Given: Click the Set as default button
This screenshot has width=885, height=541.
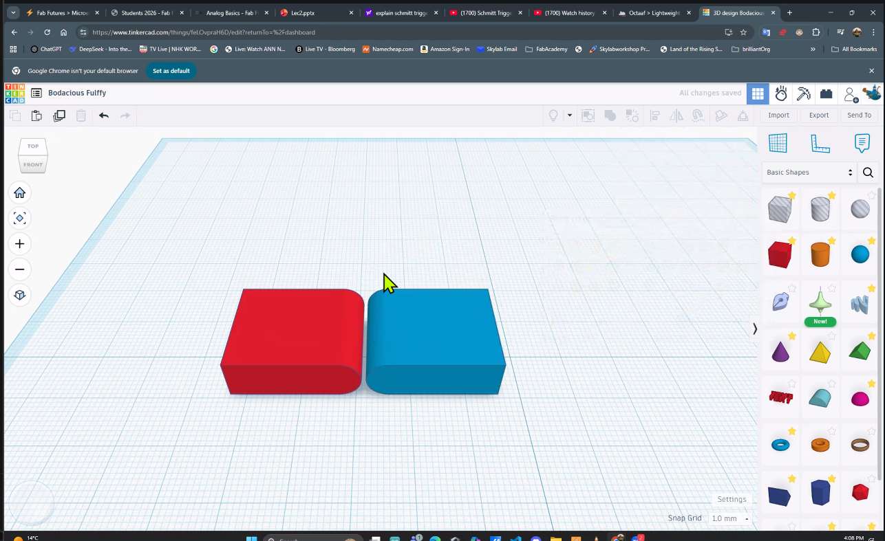Looking at the screenshot, I should [171, 71].
